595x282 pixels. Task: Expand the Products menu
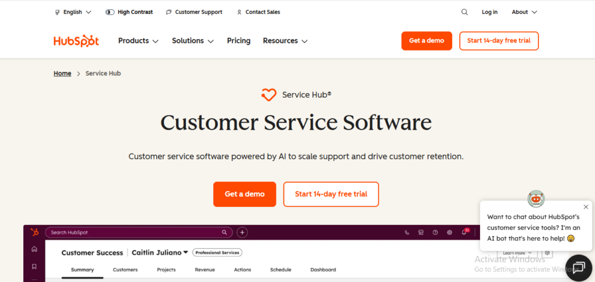click(138, 41)
